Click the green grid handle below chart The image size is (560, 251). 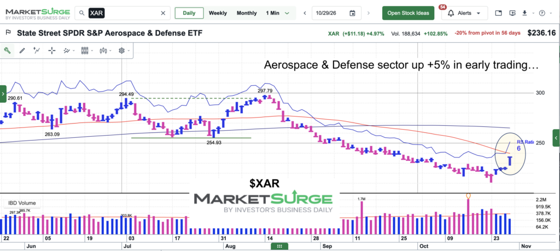point(279,246)
